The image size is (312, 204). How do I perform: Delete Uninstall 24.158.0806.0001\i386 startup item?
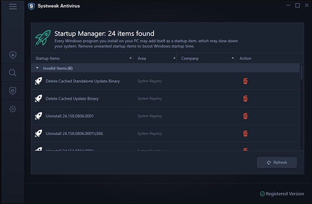[x=245, y=133]
